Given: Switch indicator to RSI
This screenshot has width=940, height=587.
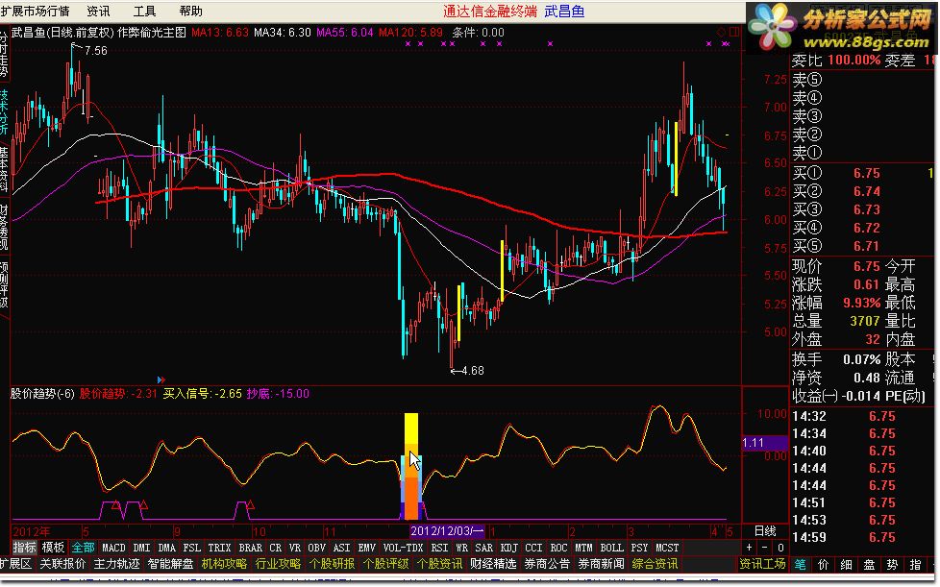Looking at the screenshot, I should pyautogui.click(x=439, y=548).
